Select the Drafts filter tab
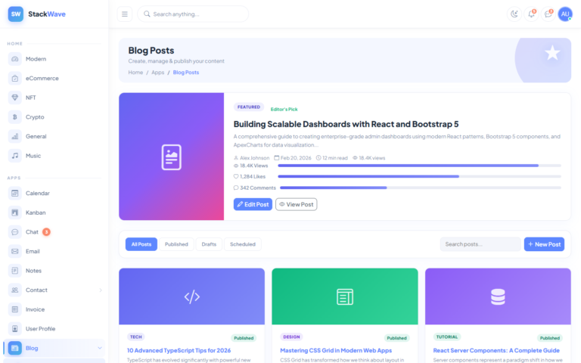 click(209, 244)
